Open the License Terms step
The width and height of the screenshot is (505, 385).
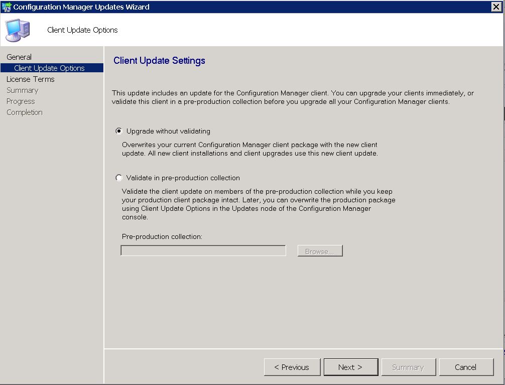31,79
